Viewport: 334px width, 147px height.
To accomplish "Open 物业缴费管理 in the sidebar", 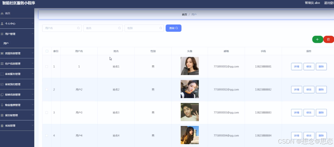I will click(x=17, y=105).
